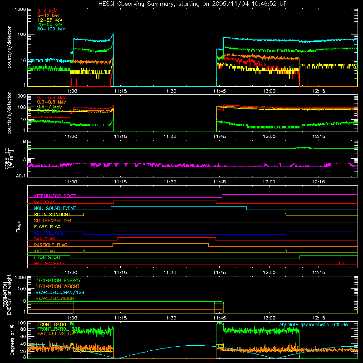Select the ECLIPSE_FLAG label
Viewport: 363px width, 363px height.
click(x=49, y=233)
